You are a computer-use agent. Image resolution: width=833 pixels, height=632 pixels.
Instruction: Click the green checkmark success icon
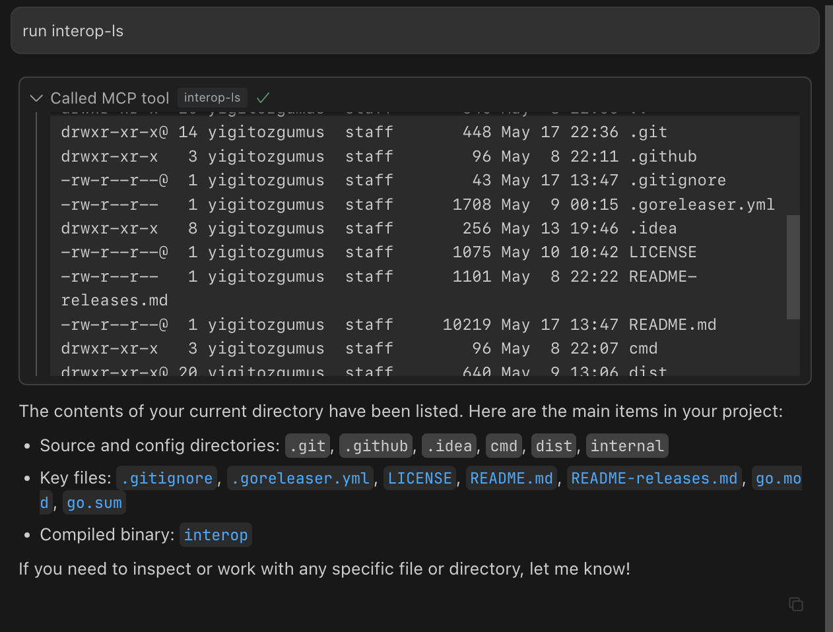(263, 98)
